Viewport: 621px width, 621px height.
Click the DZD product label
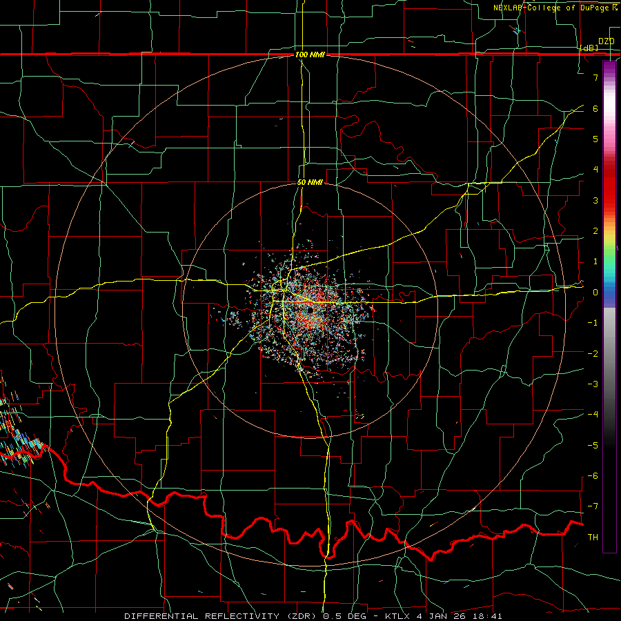[606, 41]
